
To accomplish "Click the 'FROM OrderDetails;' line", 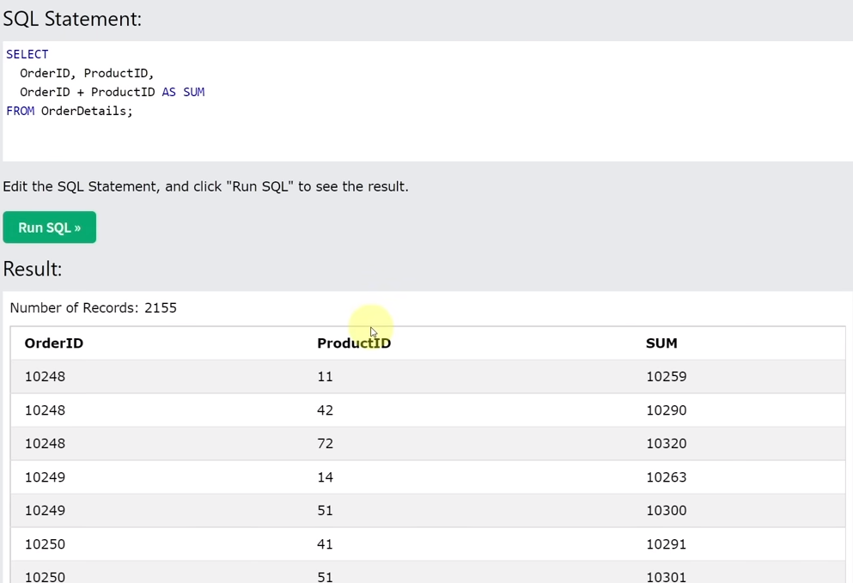I will 69,111.
